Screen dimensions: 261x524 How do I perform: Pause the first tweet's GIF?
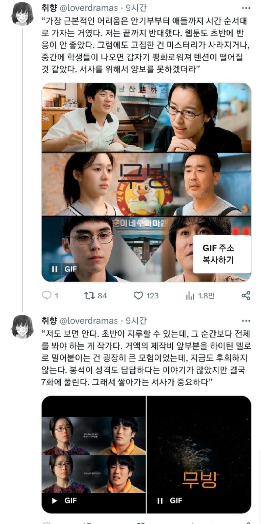click(x=54, y=269)
